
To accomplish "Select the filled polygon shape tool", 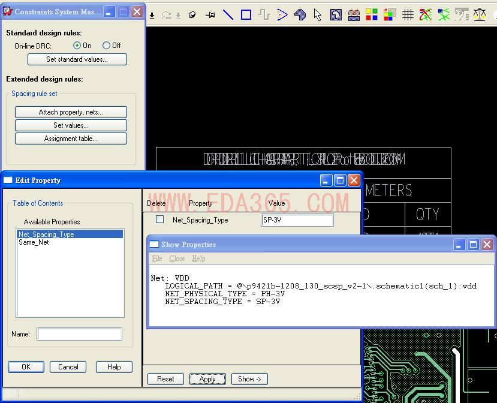I will pyautogui.click(x=300, y=15).
